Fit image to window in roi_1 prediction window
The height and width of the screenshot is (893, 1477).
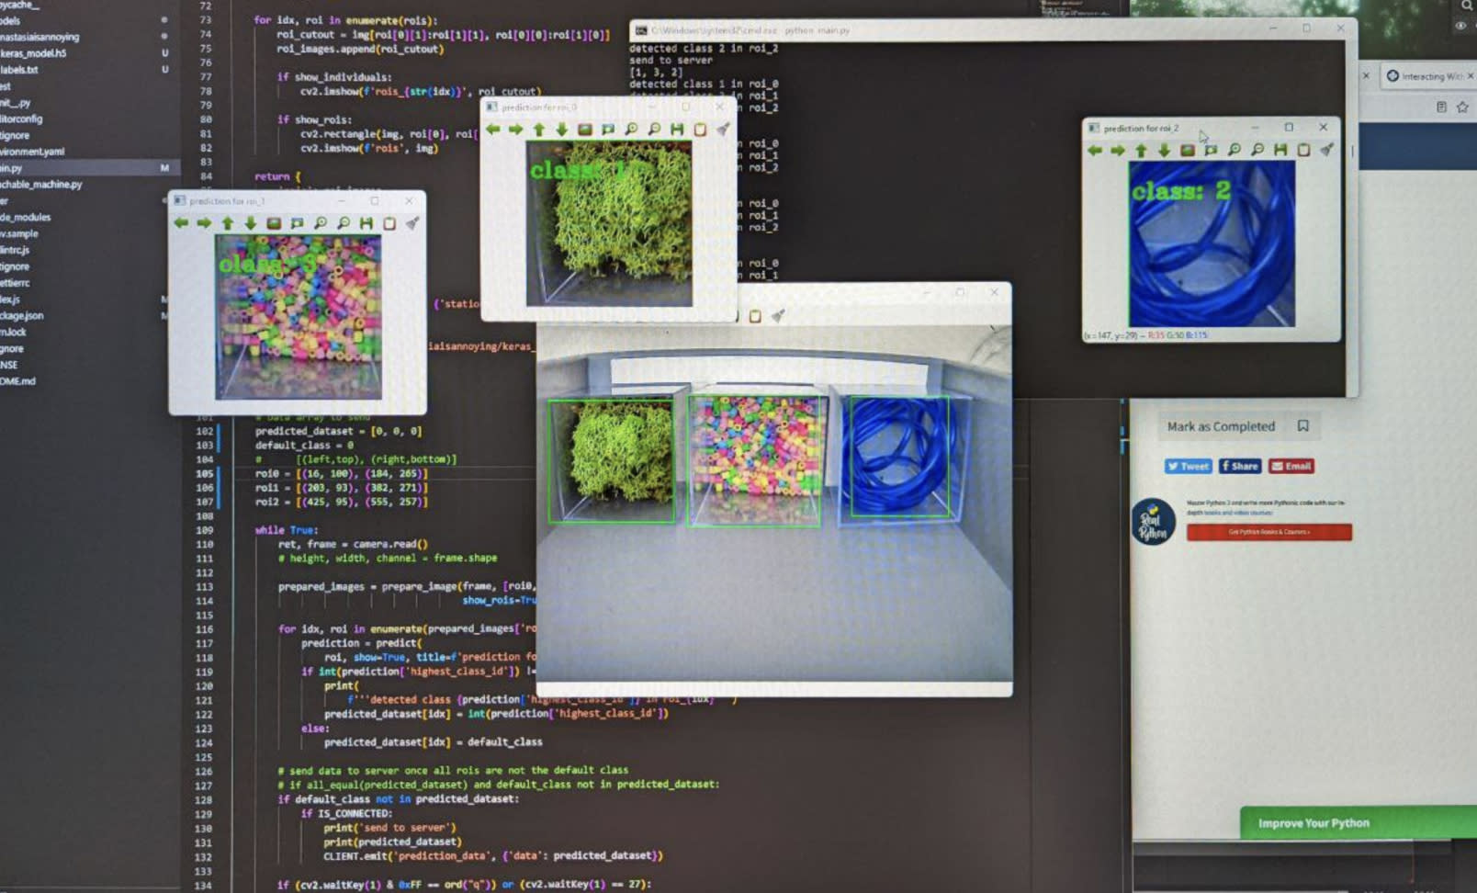click(297, 223)
